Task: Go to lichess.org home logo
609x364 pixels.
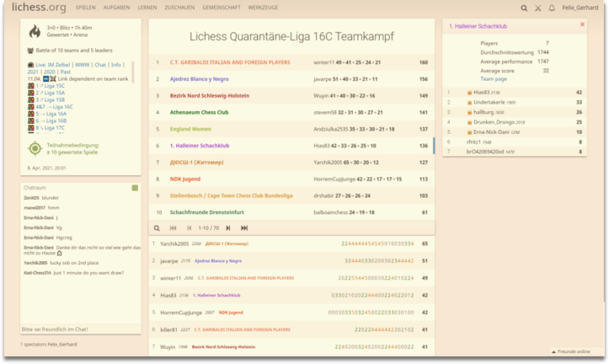Action: (39, 7)
